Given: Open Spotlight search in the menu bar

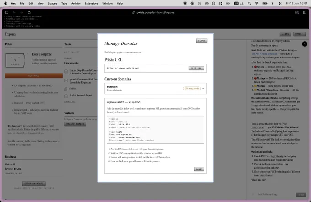Looking at the screenshot, I should 249,3.
